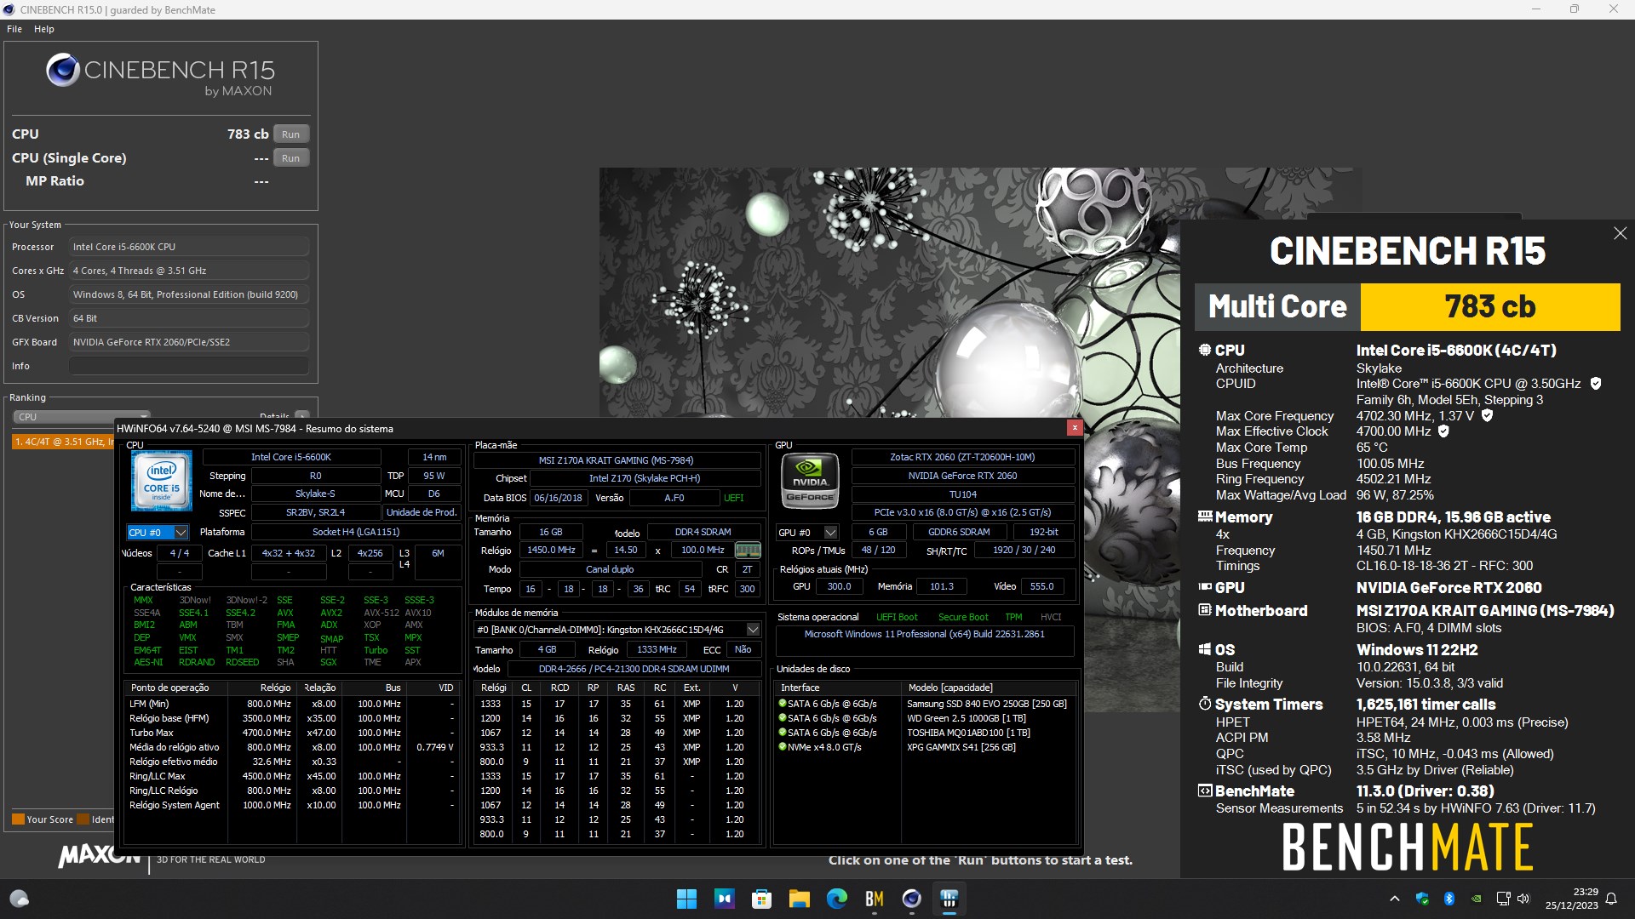Run the CPU (Single Core) test
Image resolution: width=1635 pixels, height=919 pixels.
click(x=290, y=158)
